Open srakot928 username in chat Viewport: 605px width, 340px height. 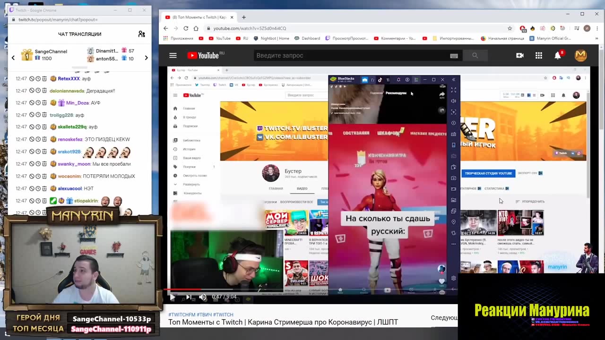coord(69,152)
